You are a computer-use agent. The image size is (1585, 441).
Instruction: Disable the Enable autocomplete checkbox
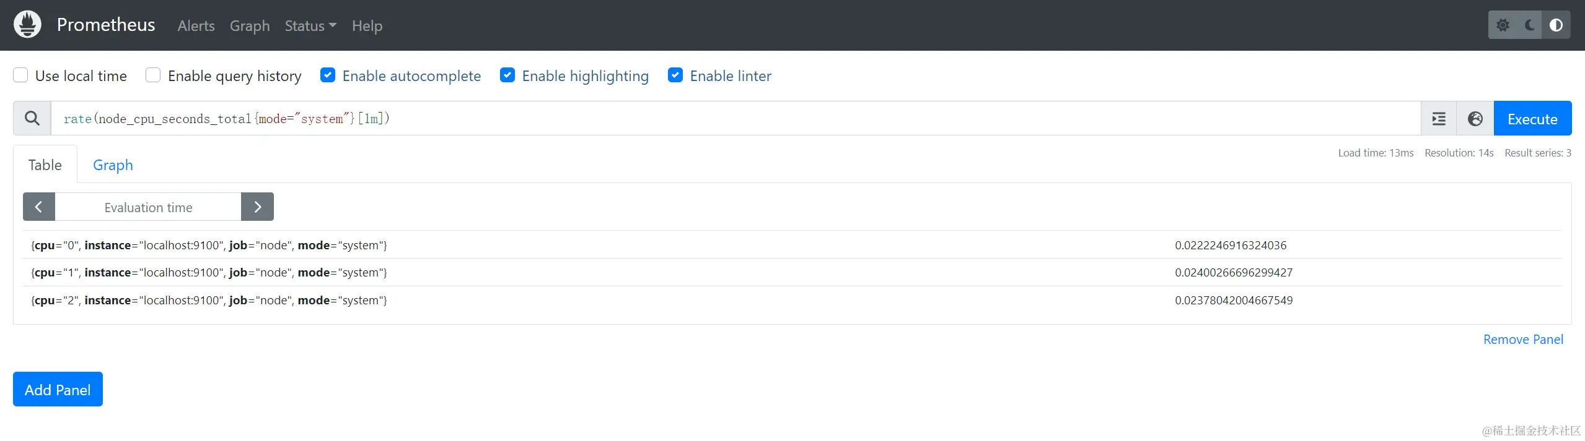point(328,75)
